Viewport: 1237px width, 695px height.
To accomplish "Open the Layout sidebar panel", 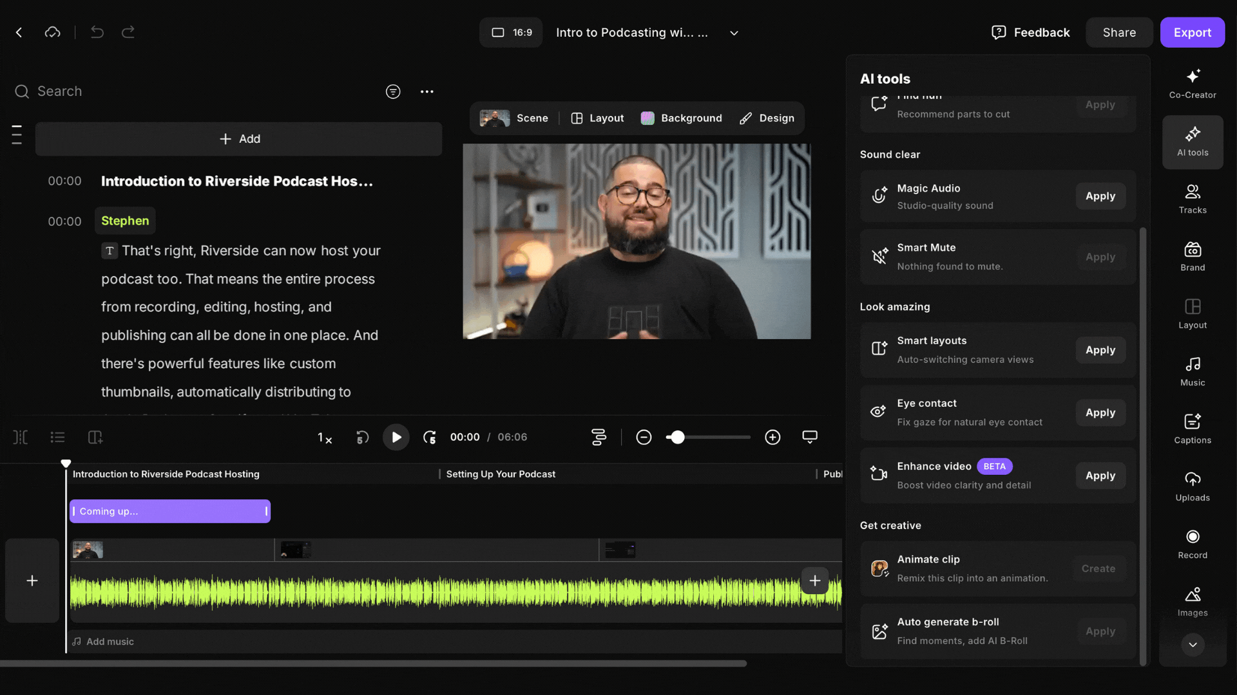I will pyautogui.click(x=1193, y=315).
